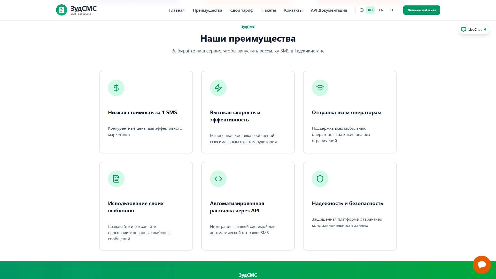Click the Надежность и безопасность heading
496x279 pixels.
coord(347,203)
